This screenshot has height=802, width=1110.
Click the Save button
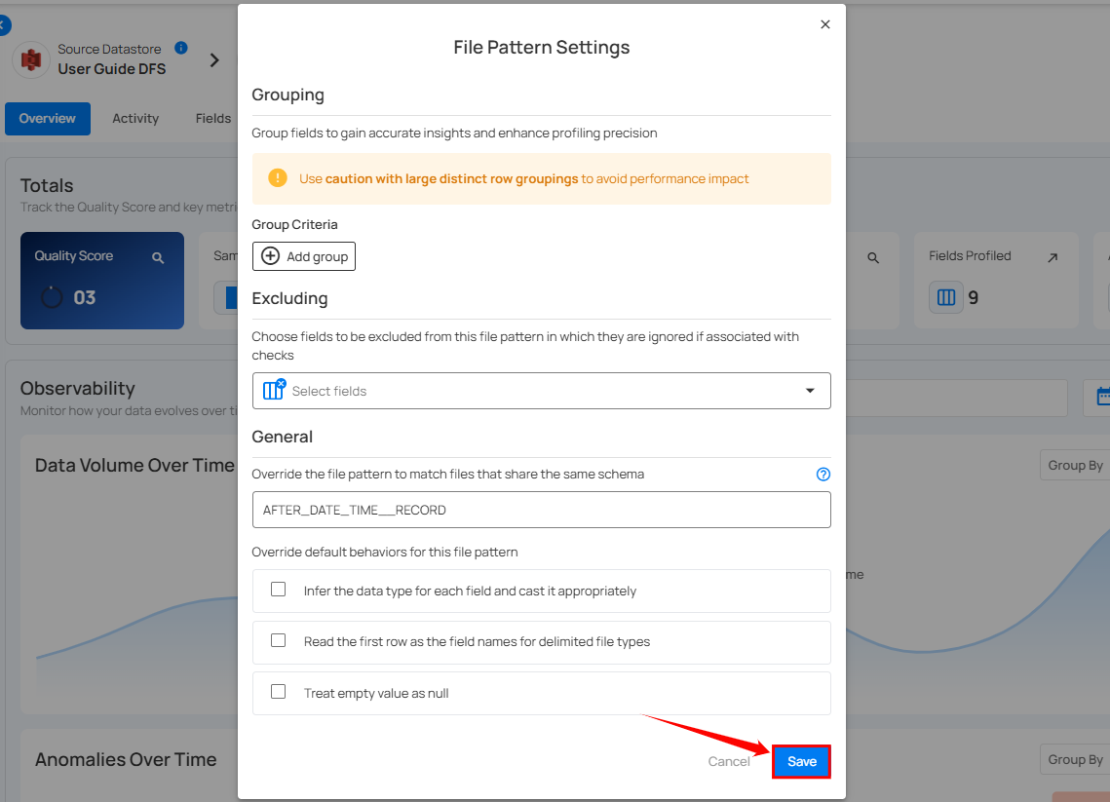[801, 761]
